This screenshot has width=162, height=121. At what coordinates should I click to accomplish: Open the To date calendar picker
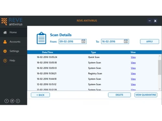[x=126, y=41]
